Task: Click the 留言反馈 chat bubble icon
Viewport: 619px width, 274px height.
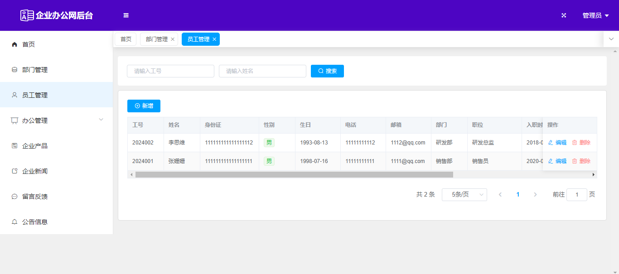Action: (15, 197)
